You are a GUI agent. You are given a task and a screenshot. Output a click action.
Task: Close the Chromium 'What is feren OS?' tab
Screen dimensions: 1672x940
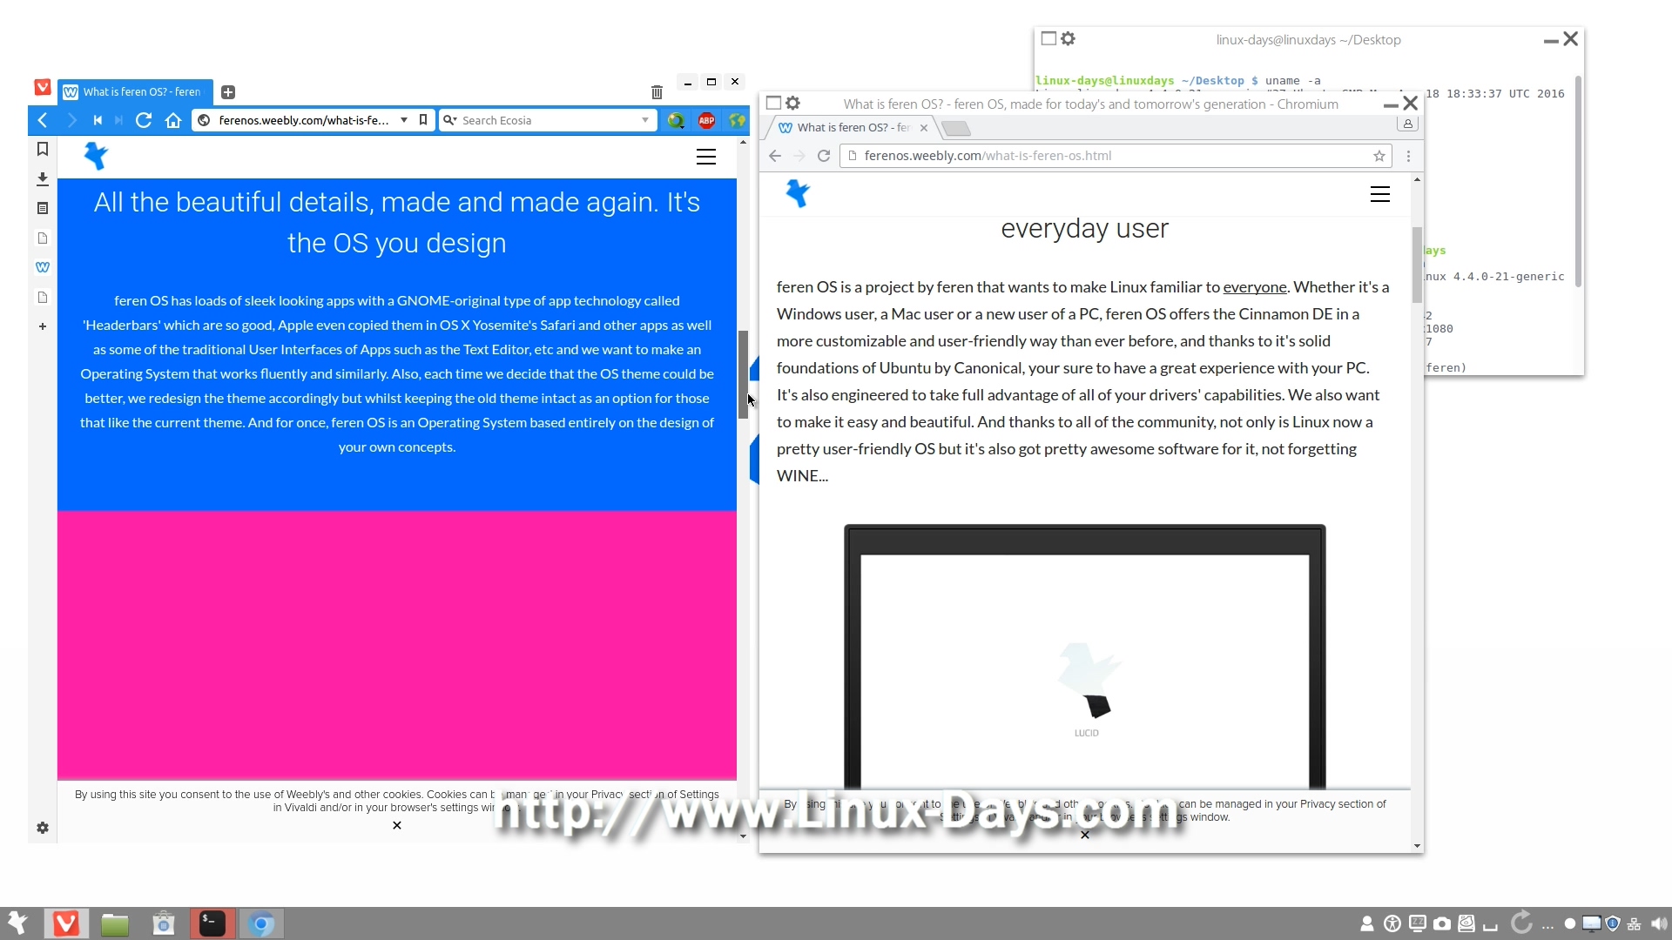pos(924,128)
